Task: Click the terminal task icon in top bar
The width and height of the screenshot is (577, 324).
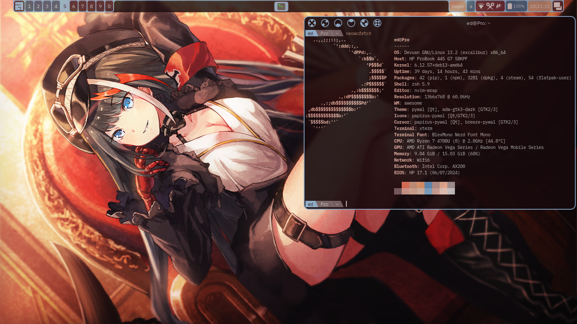Action: point(281,6)
